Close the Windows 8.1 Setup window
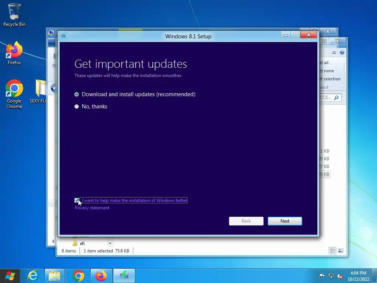 pos(309,35)
